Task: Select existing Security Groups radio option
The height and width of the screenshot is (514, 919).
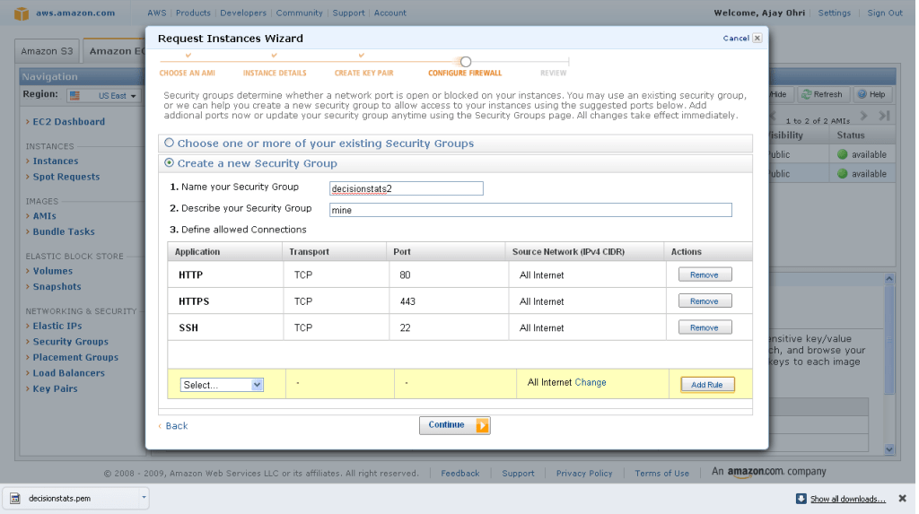Action: click(x=169, y=143)
